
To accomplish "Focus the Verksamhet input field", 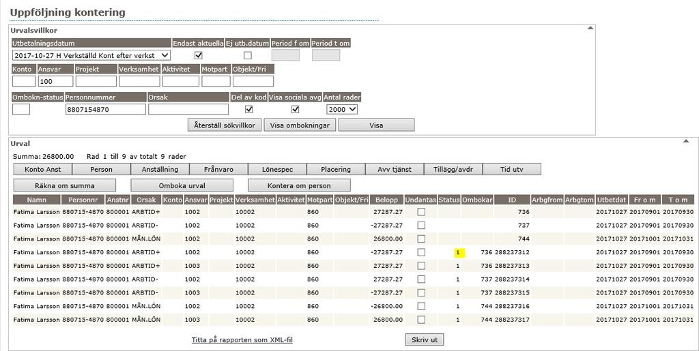I will [139, 81].
